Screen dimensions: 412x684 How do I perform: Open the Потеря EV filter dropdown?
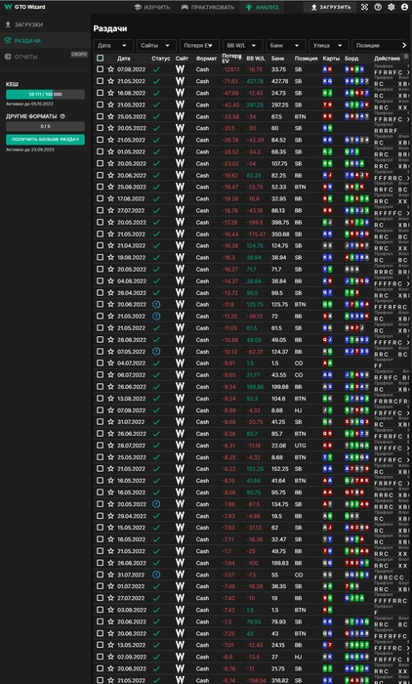(199, 45)
